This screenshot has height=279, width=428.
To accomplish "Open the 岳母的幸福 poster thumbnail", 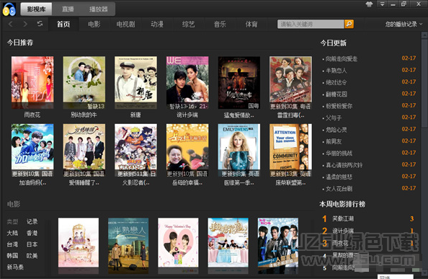I will (x=187, y=150).
